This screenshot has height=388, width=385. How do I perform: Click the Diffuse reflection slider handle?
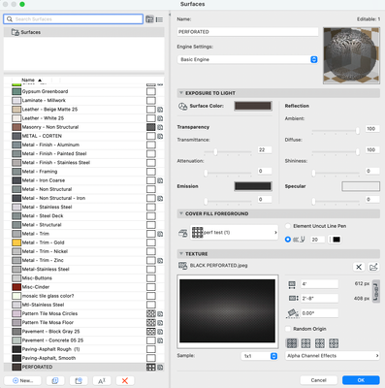(357, 151)
